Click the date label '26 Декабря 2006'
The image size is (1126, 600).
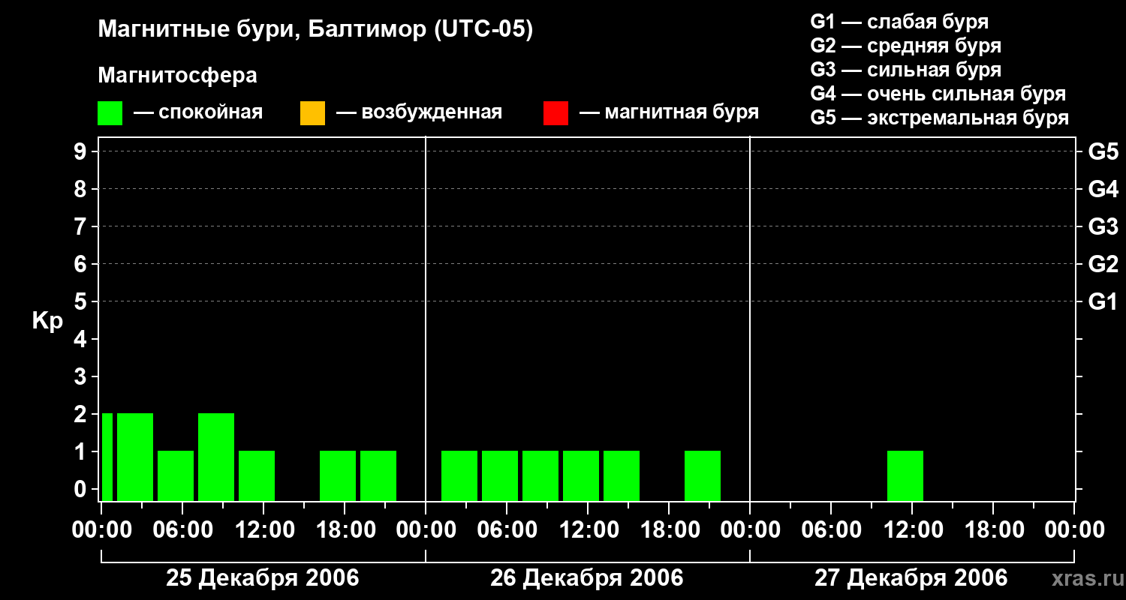tap(587, 578)
